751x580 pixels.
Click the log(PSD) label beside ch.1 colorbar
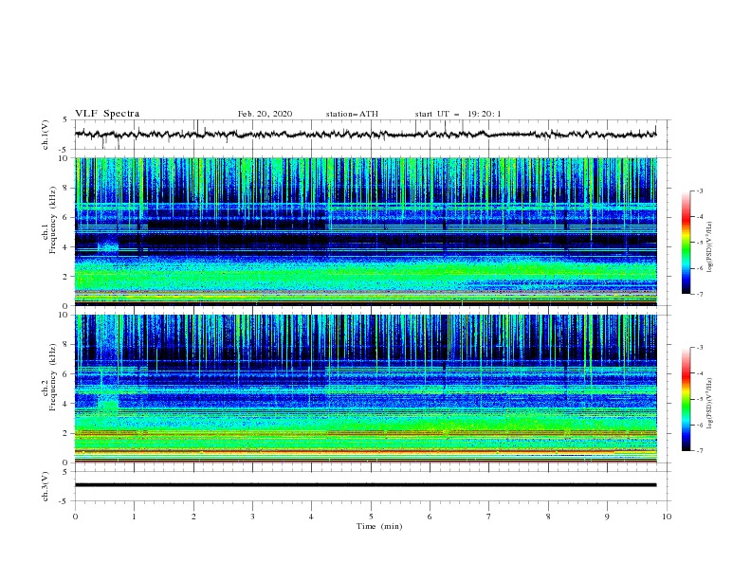pyautogui.click(x=709, y=246)
